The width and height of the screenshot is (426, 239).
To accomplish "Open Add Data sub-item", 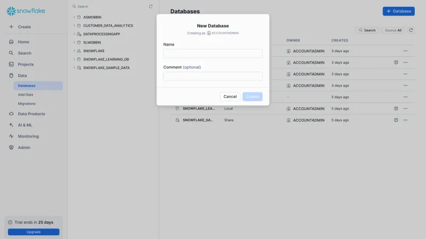I will click(x=26, y=95).
